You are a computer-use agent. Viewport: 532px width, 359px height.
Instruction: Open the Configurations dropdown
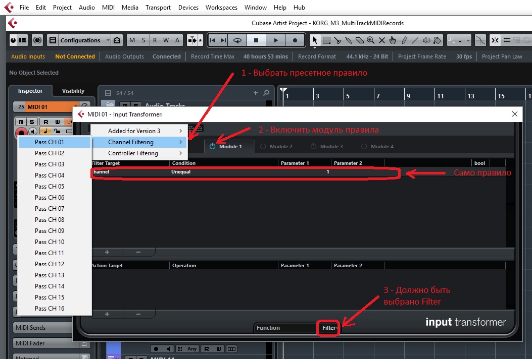[x=84, y=40]
